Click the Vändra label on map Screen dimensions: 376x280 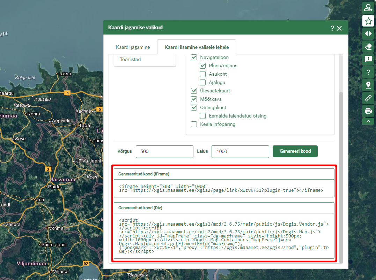(x=13, y=225)
